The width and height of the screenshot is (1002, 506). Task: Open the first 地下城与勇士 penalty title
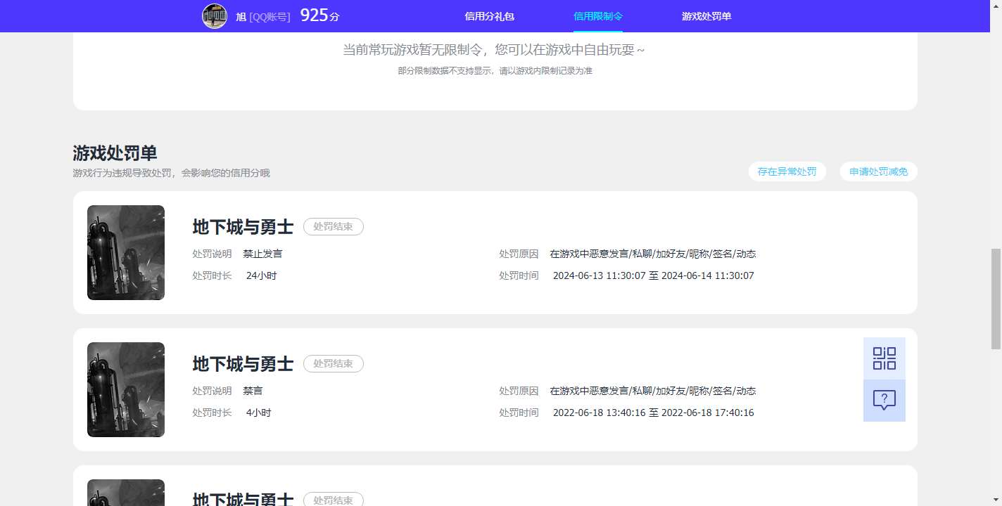tap(243, 226)
